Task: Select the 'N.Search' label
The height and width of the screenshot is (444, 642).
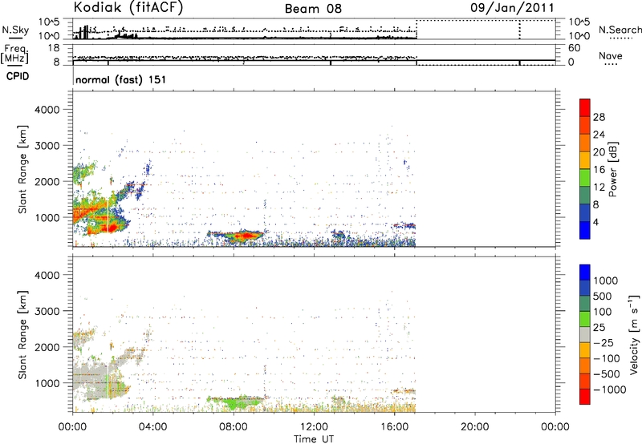Action: point(620,30)
